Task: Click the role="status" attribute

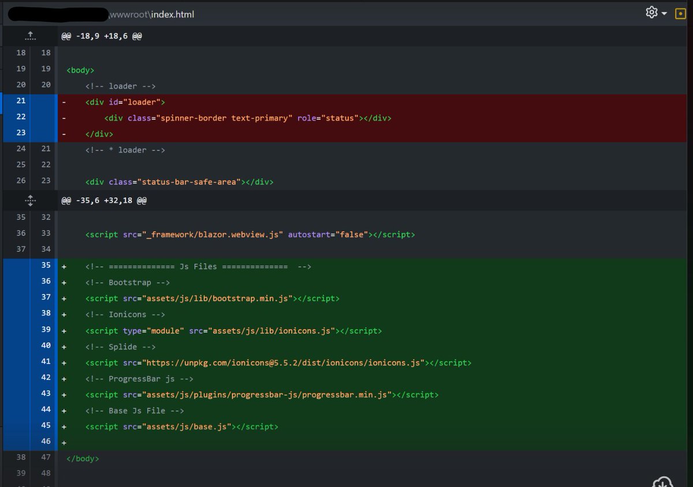Action: 329,118
